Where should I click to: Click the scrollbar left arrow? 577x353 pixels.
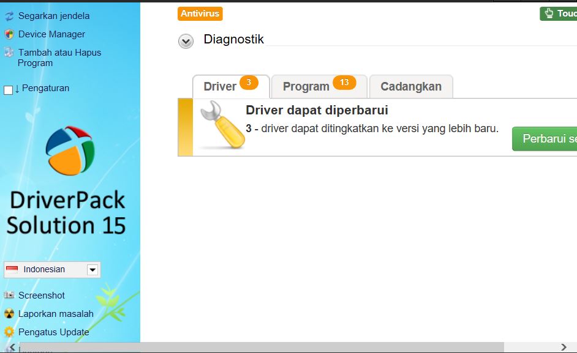click(x=12, y=347)
